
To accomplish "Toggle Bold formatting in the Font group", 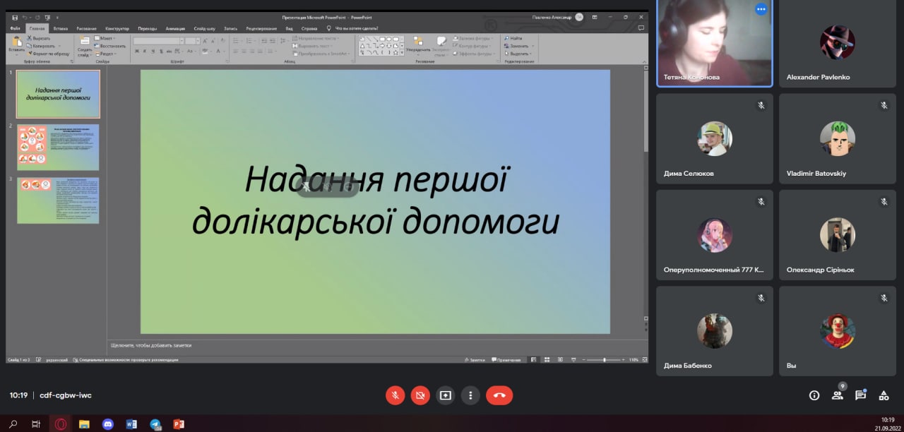I will click(136, 51).
